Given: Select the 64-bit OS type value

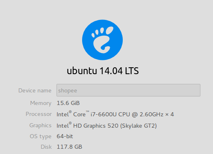Looking at the screenshot, I should pos(65,136).
